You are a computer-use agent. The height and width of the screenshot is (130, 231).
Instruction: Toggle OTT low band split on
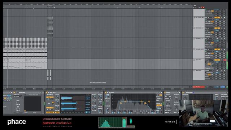coord(49,108)
